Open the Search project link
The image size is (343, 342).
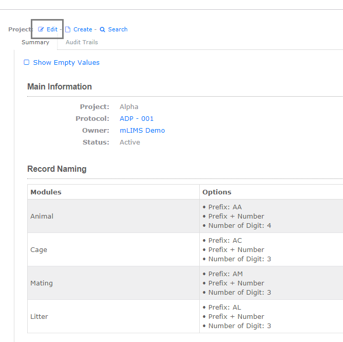118,29
